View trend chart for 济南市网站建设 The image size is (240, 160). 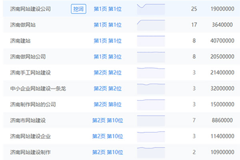coord(151,120)
